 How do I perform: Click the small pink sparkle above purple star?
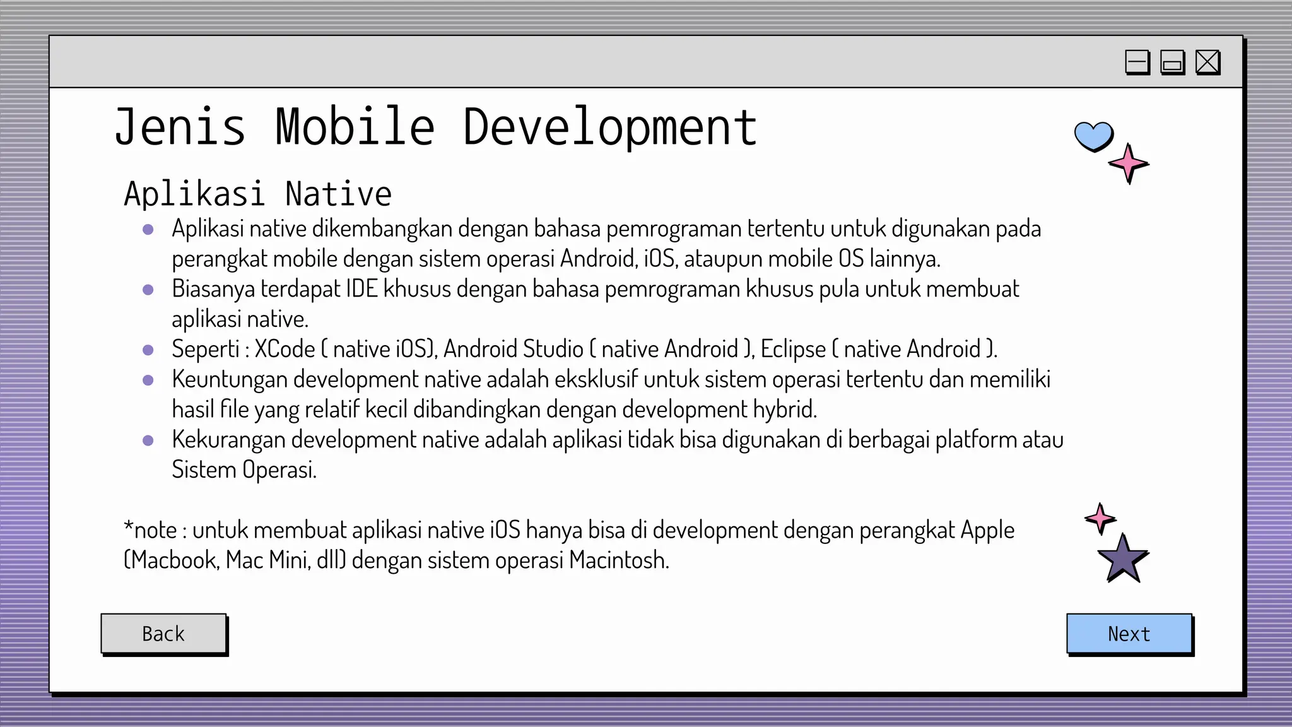(1100, 519)
